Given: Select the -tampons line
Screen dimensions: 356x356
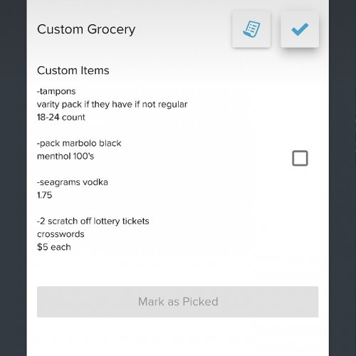Looking at the screenshot, I should [x=56, y=92].
